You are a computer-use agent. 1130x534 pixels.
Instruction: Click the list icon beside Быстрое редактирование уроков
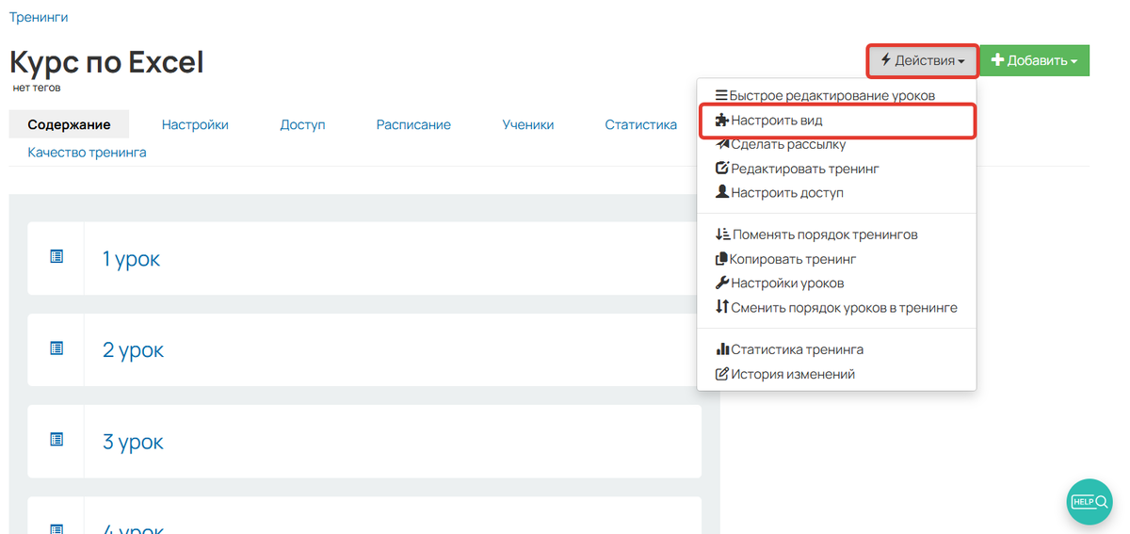(x=721, y=95)
